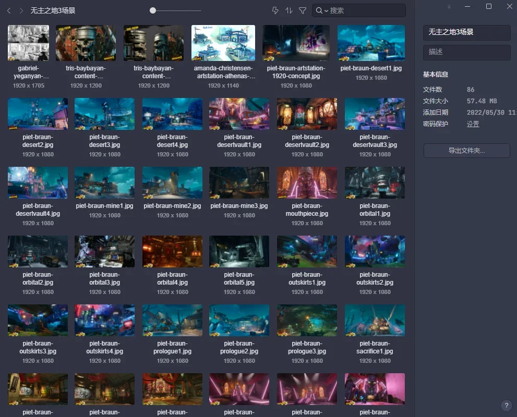Image resolution: width=517 pixels, height=417 pixels.
Task: Select the piet-braun-orbital1.jpg thumbnail
Action: pos(375,182)
